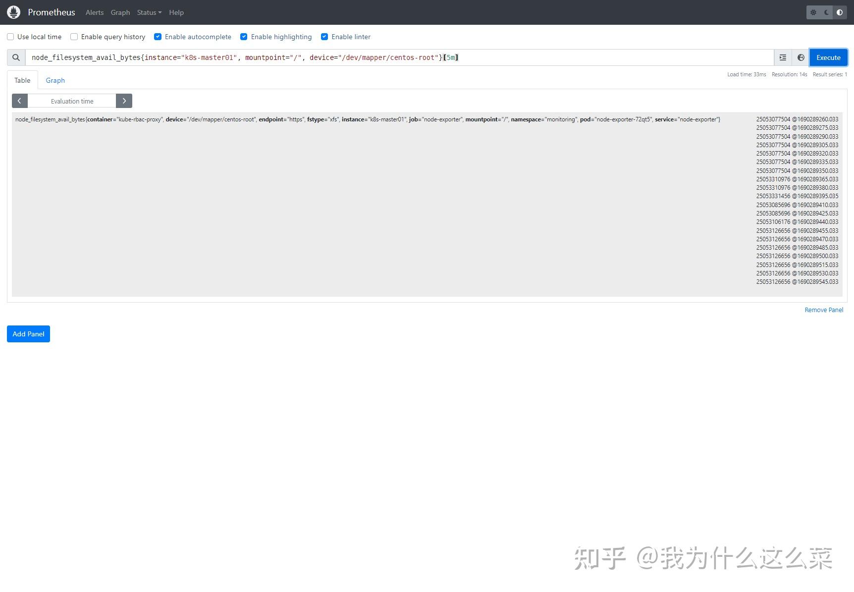Run the query with Execute button

pos(828,57)
